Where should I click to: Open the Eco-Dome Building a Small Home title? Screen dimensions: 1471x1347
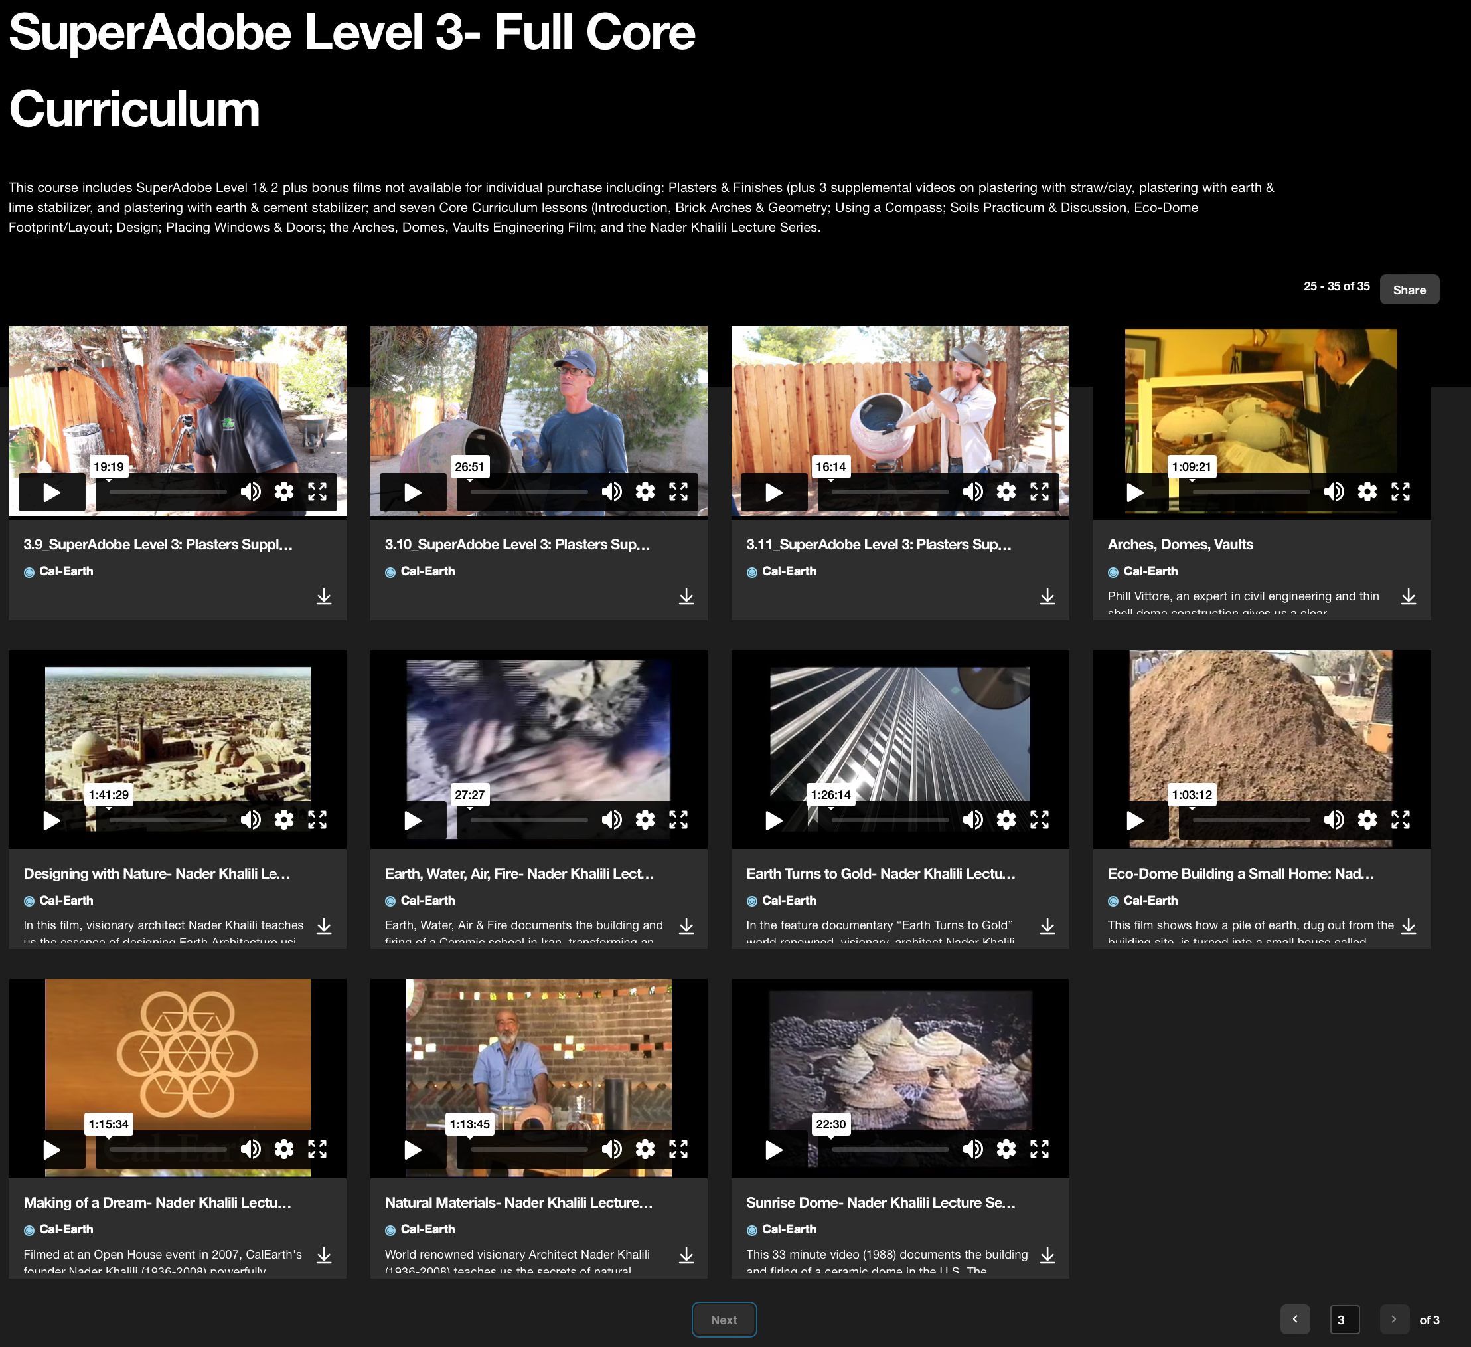click(1241, 874)
